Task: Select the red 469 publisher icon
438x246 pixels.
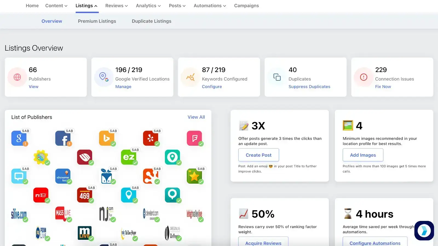Action: [85, 195]
